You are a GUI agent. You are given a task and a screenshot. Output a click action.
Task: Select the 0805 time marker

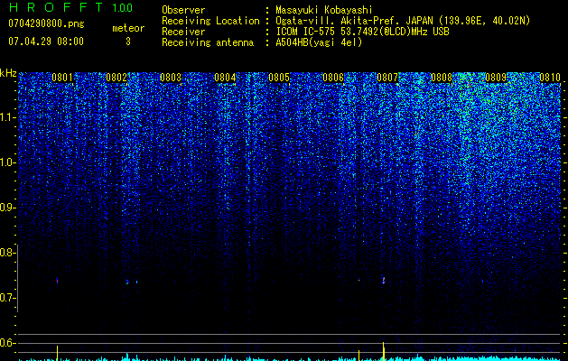click(x=279, y=78)
